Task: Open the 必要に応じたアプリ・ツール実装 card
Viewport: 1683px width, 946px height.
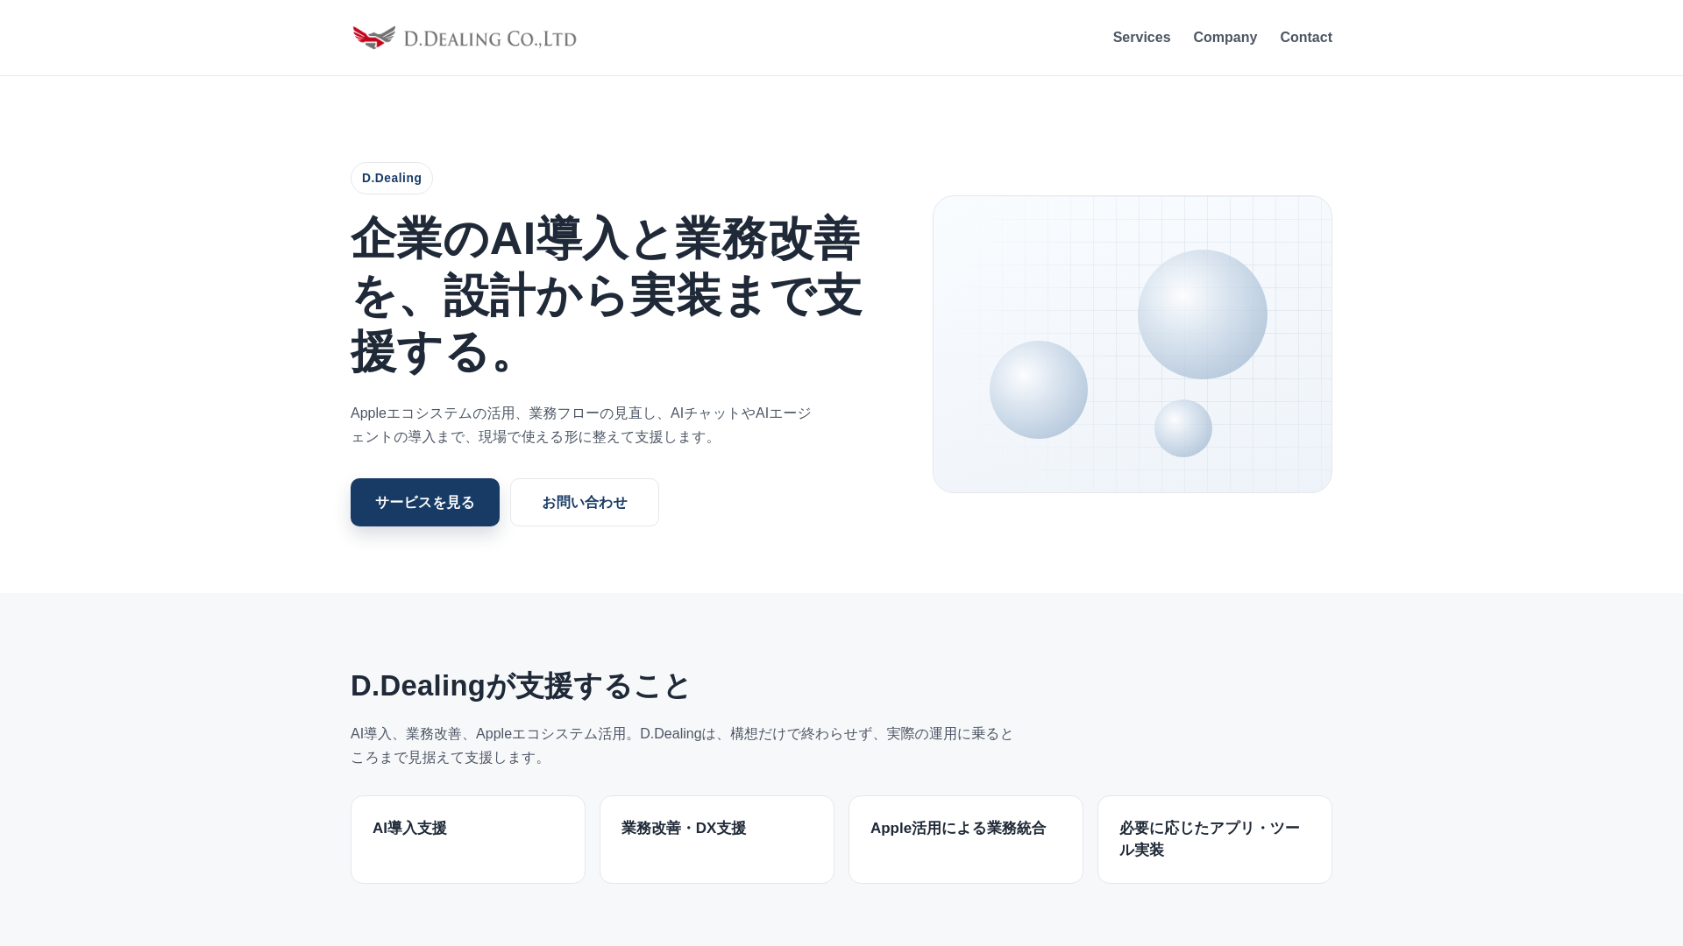Action: pos(1215,839)
